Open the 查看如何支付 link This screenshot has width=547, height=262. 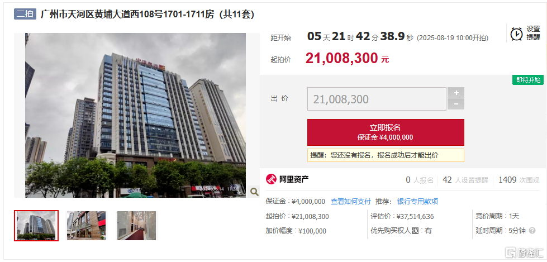pyautogui.click(x=350, y=201)
